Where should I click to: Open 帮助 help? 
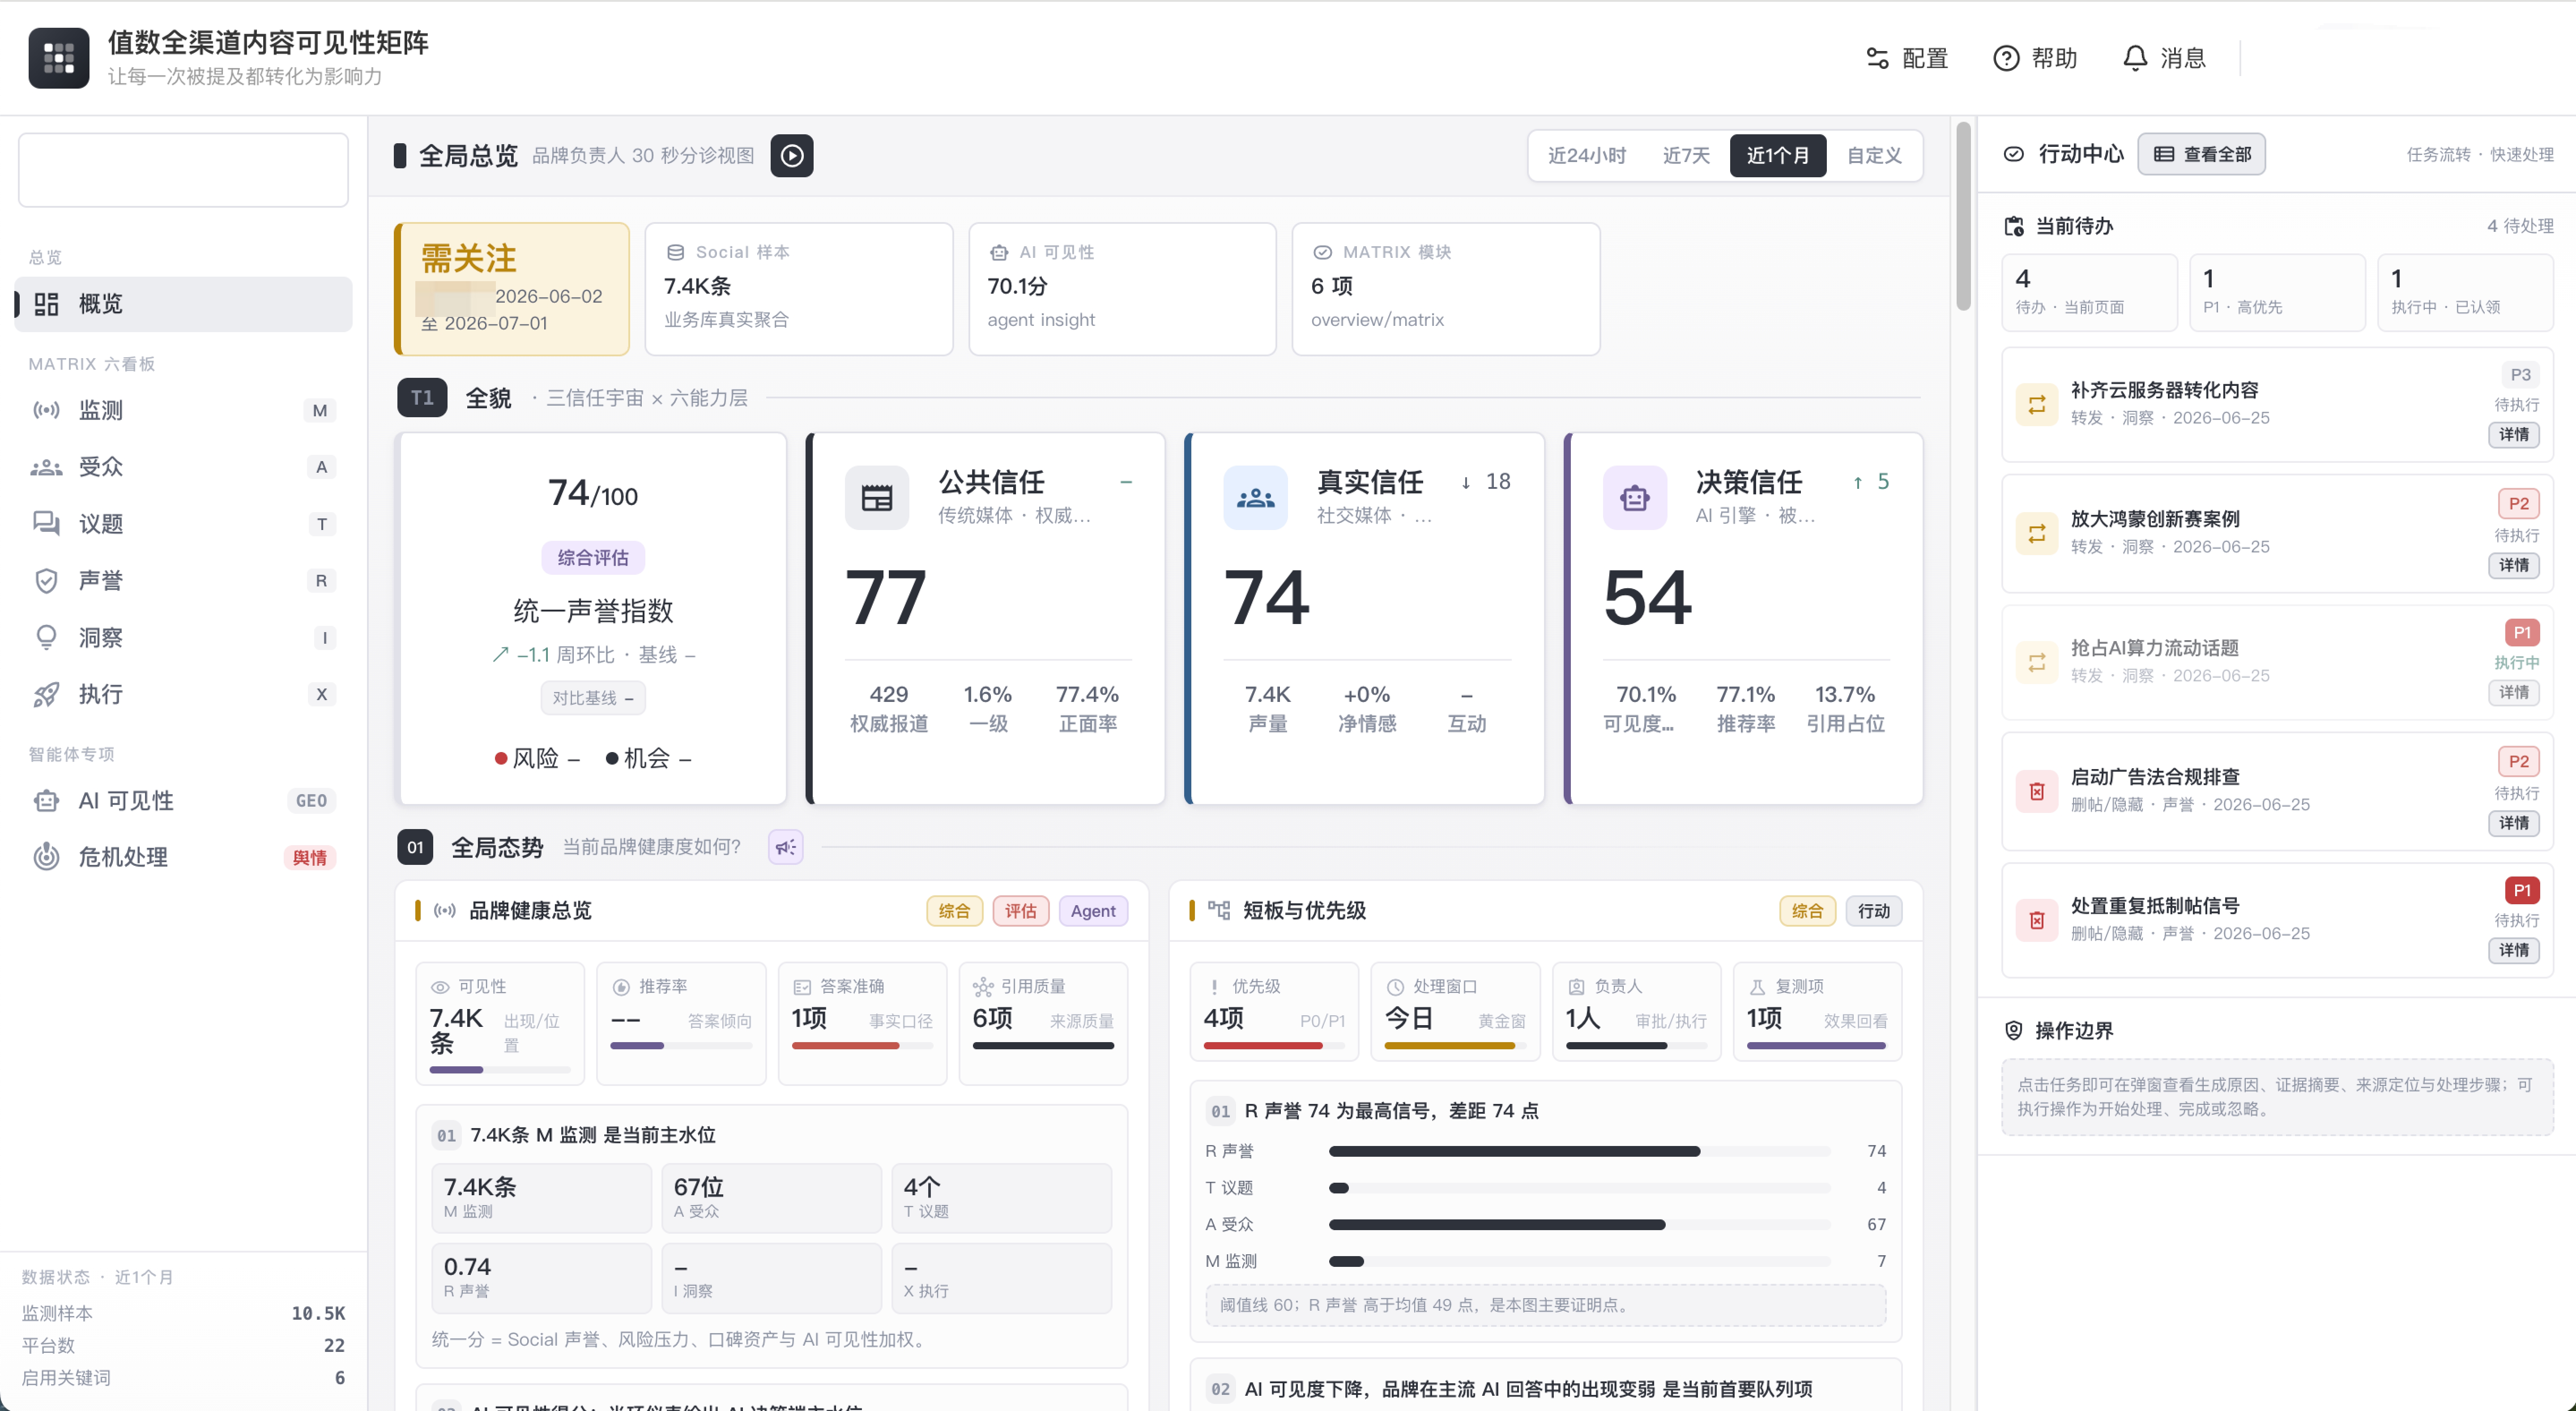pos(2035,58)
